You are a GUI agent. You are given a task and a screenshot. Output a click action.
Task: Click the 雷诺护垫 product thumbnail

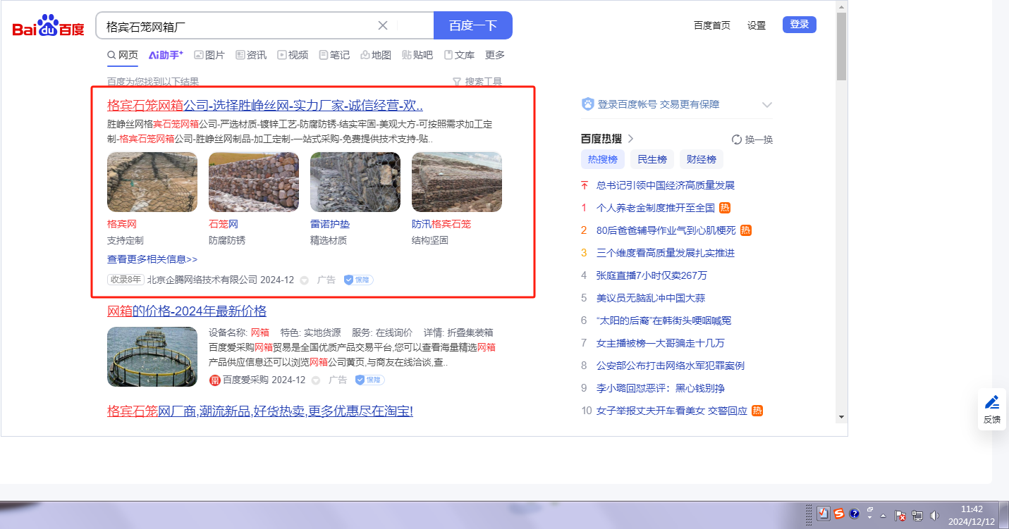(355, 182)
